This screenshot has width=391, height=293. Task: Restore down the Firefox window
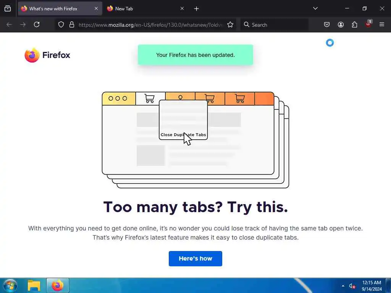(365, 8)
